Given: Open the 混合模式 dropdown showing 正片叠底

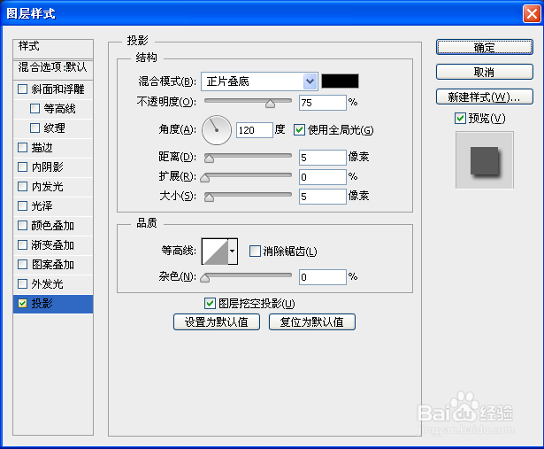Looking at the screenshot, I should pos(259,81).
